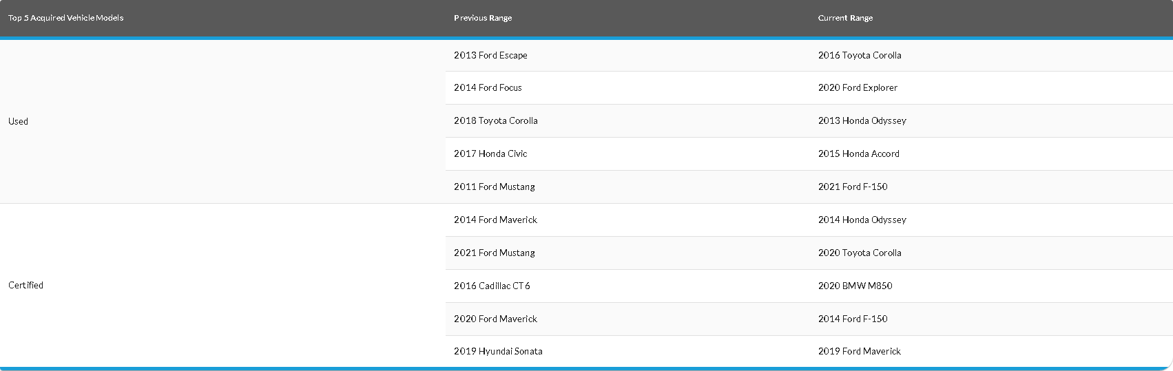The height and width of the screenshot is (371, 1173).
Task: Click the Previous Range column header
Action: (483, 18)
